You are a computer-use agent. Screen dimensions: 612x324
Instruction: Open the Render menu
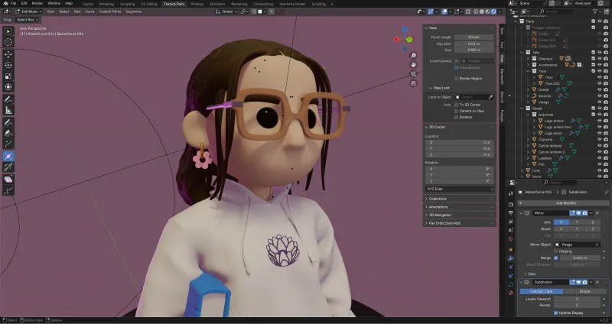pyautogui.click(x=37, y=4)
